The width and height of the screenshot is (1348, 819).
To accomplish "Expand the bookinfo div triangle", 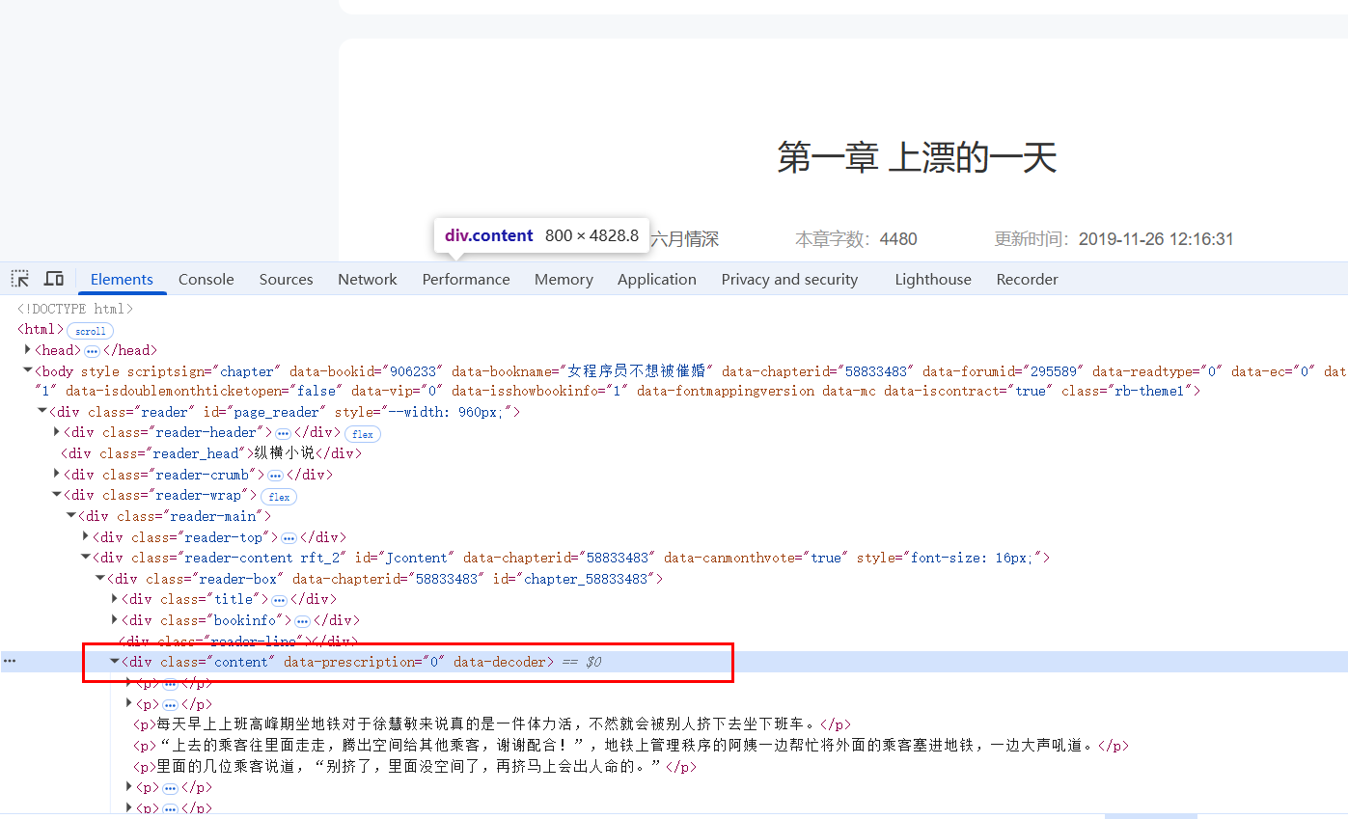I will pyautogui.click(x=115, y=620).
